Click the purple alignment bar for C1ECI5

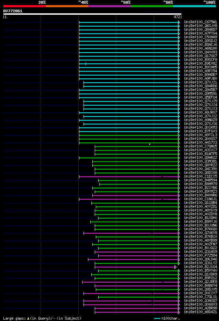tap(129, 177)
